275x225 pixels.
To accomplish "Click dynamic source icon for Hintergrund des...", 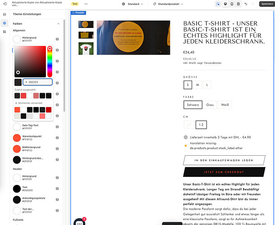I will 57,160.
